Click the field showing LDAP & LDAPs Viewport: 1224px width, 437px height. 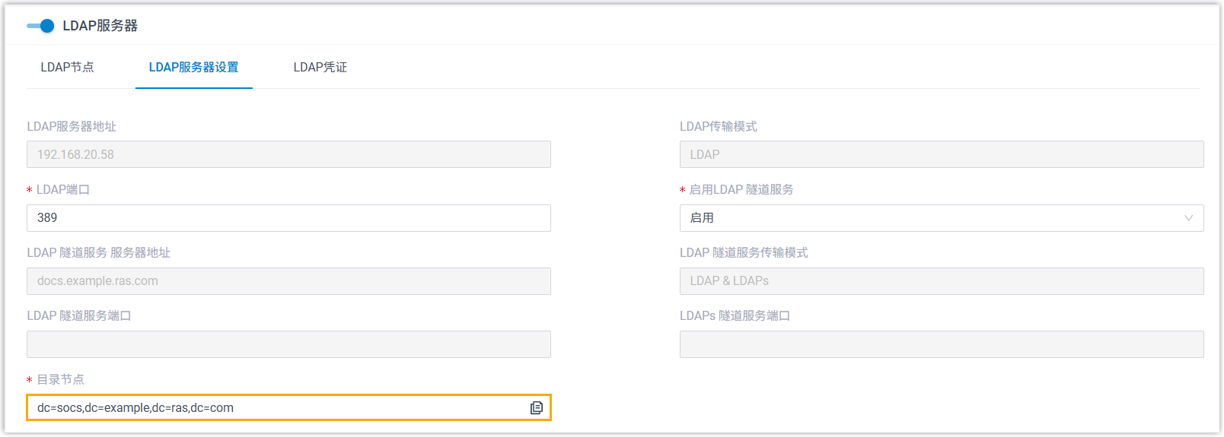(941, 281)
